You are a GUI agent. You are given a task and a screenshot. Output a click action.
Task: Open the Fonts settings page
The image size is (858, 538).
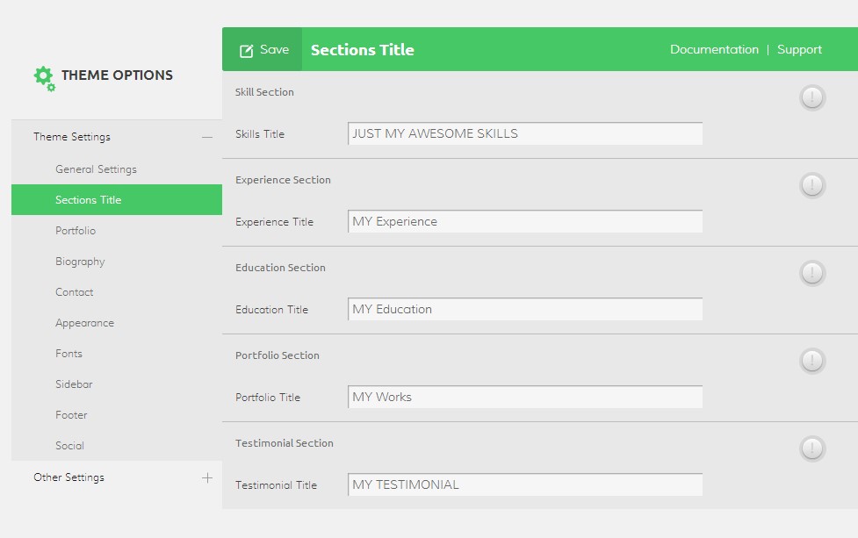pos(68,354)
